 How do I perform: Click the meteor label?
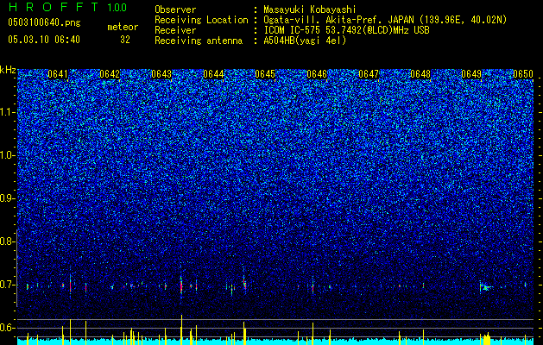[x=123, y=27]
